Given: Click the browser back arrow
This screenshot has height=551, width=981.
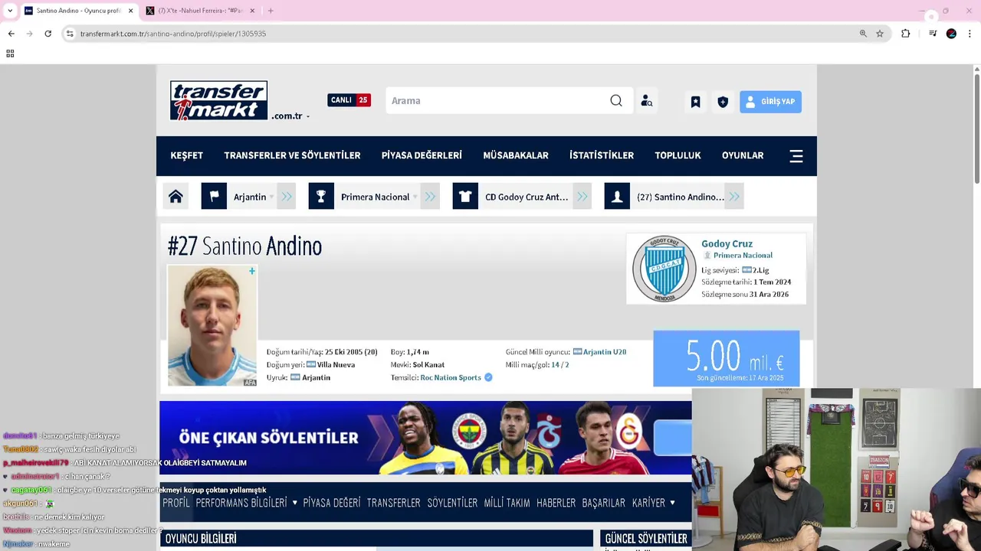Looking at the screenshot, I should tap(11, 34).
